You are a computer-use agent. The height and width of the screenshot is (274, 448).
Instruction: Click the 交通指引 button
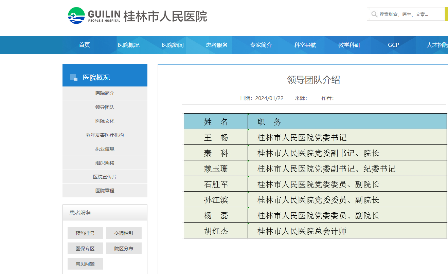coord(124,233)
